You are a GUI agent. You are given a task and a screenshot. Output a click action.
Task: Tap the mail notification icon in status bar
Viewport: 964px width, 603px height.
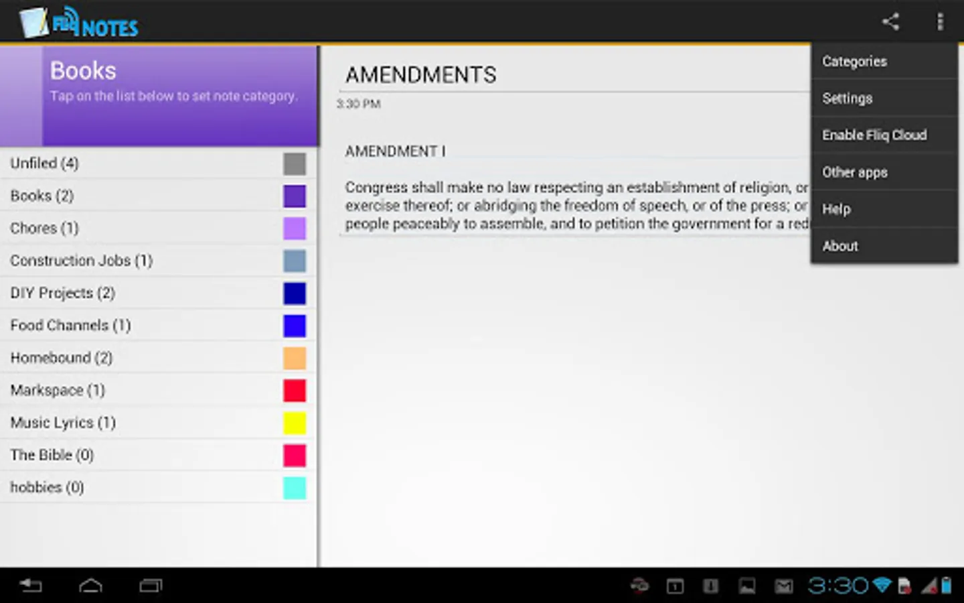click(x=783, y=587)
